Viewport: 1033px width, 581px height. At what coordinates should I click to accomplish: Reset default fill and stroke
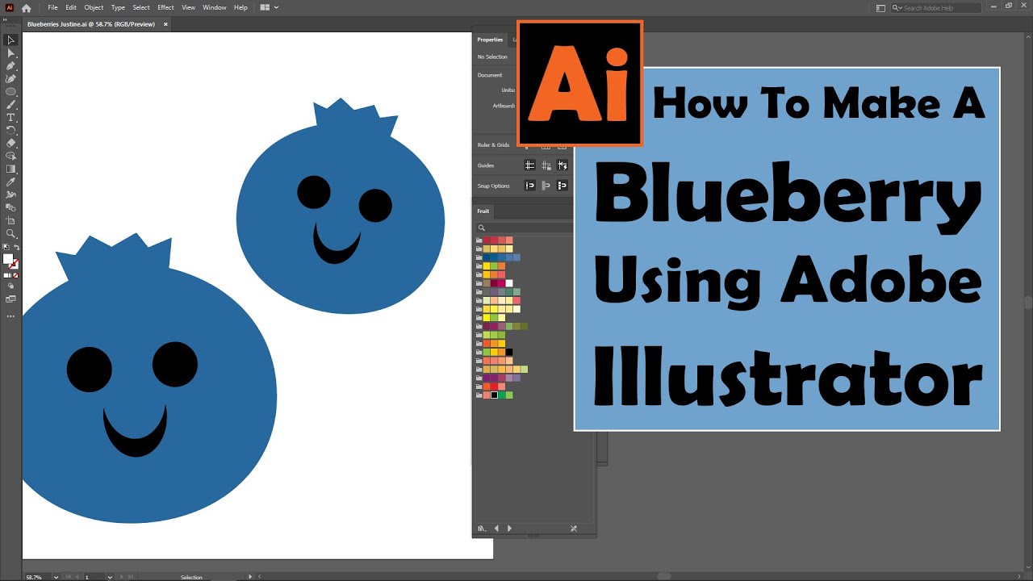(6, 247)
